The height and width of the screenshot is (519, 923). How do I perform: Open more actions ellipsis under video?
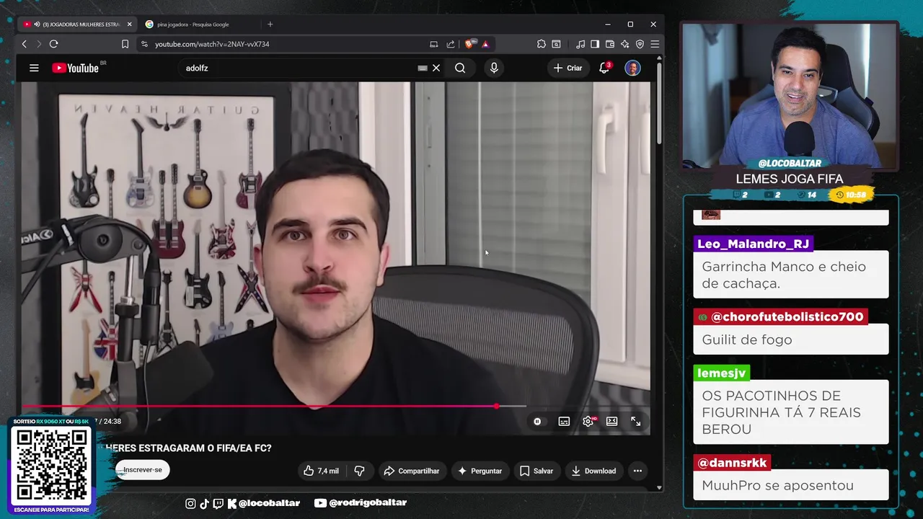[637, 471]
